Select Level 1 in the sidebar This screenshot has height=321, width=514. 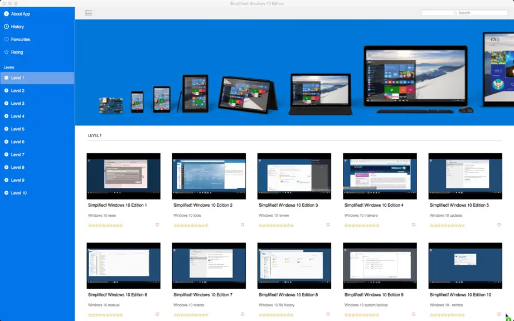[37, 78]
